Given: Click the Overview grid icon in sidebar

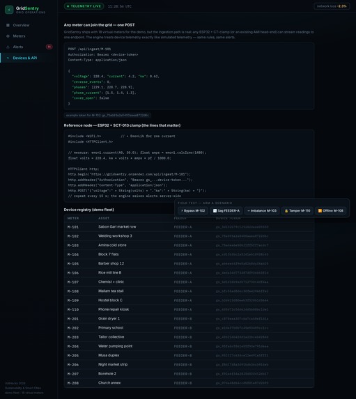Looking at the screenshot, I should [x=8, y=25].
